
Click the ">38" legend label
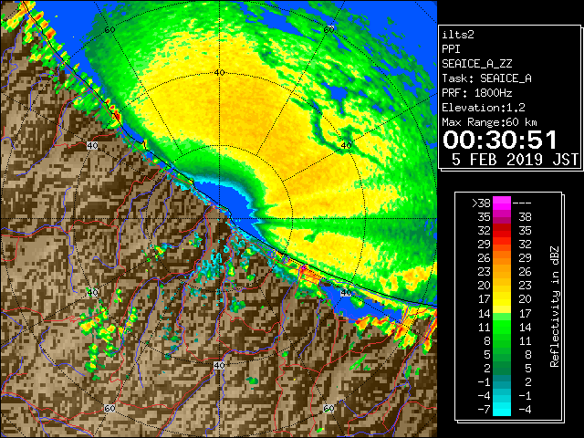pos(481,203)
